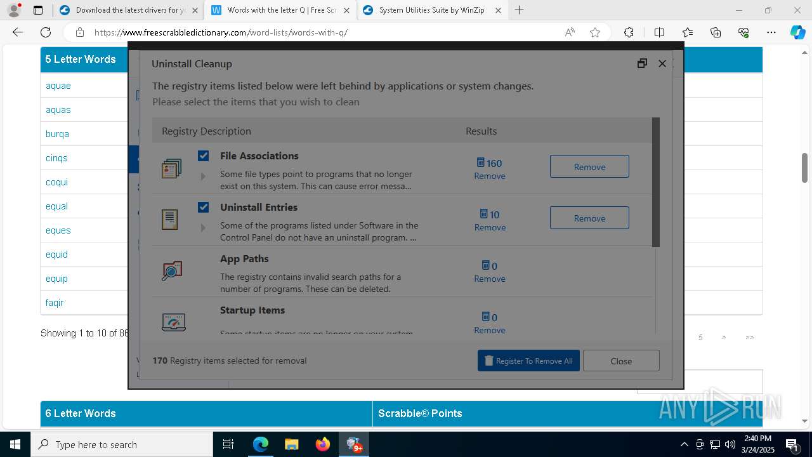Image resolution: width=812 pixels, height=457 pixels.
Task: Go to next page of word list
Action: (x=724, y=338)
